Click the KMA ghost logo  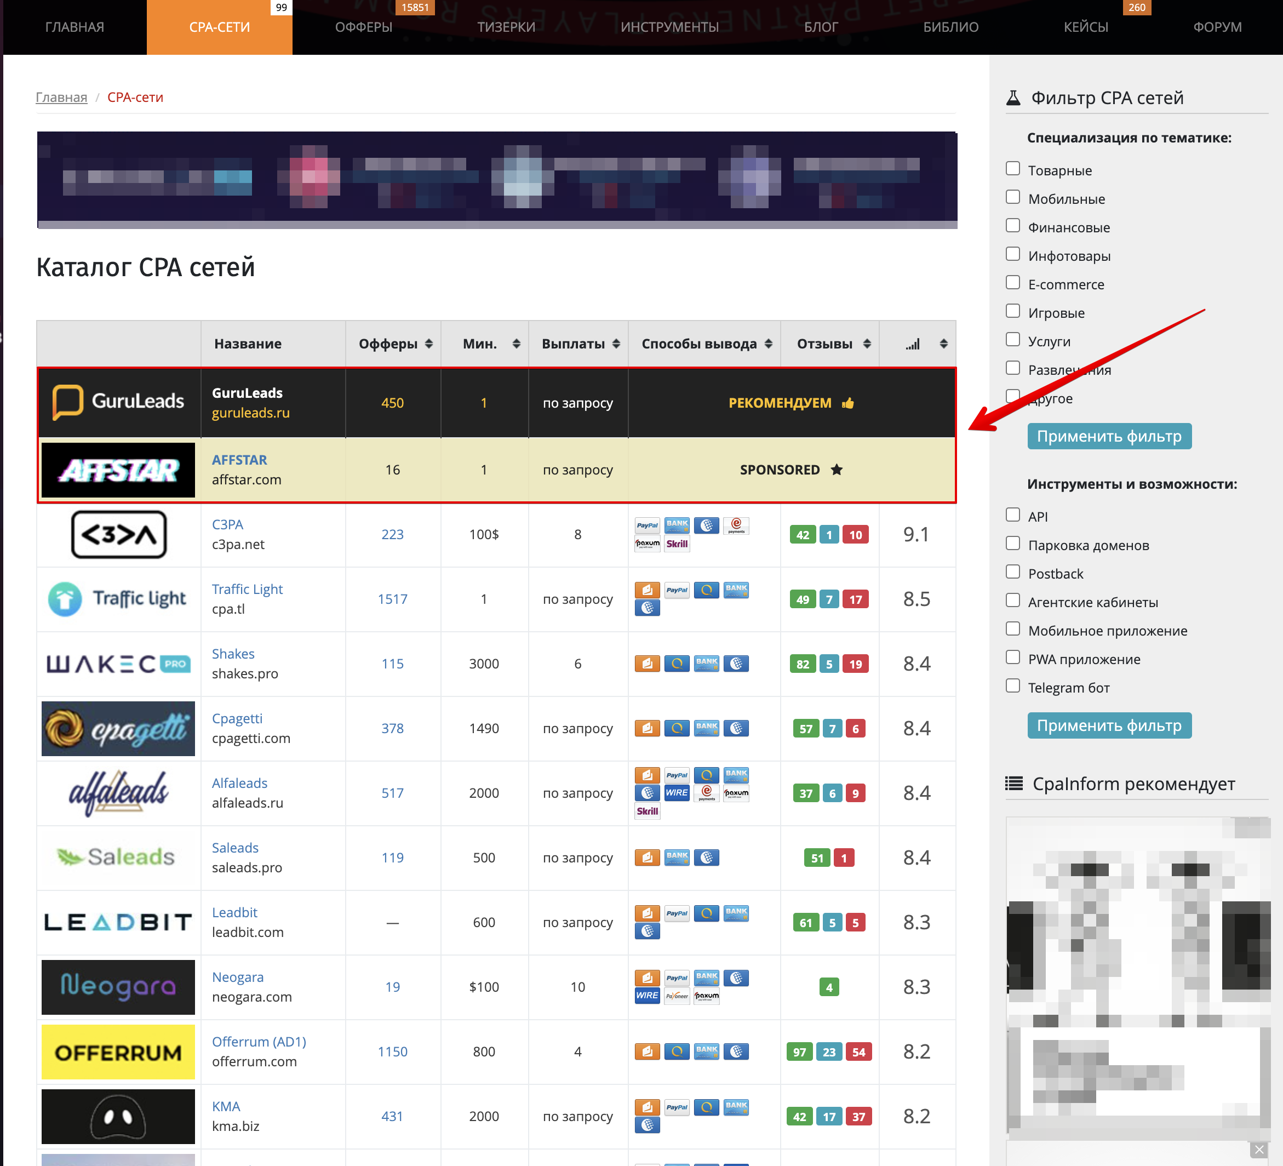pyautogui.click(x=118, y=1116)
